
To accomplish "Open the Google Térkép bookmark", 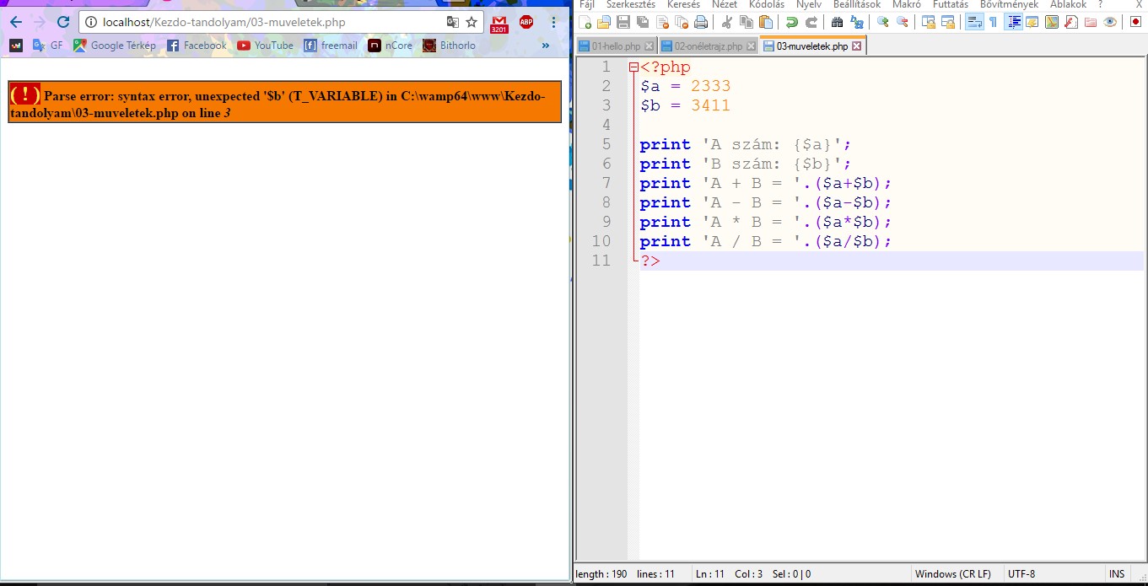I will pos(114,46).
